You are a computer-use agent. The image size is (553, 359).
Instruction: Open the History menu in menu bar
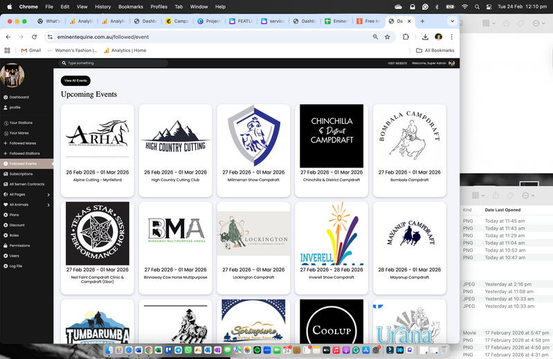click(102, 7)
